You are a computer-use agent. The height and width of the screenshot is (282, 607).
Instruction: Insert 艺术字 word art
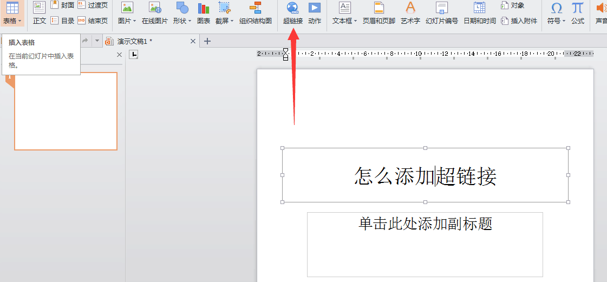[410, 13]
